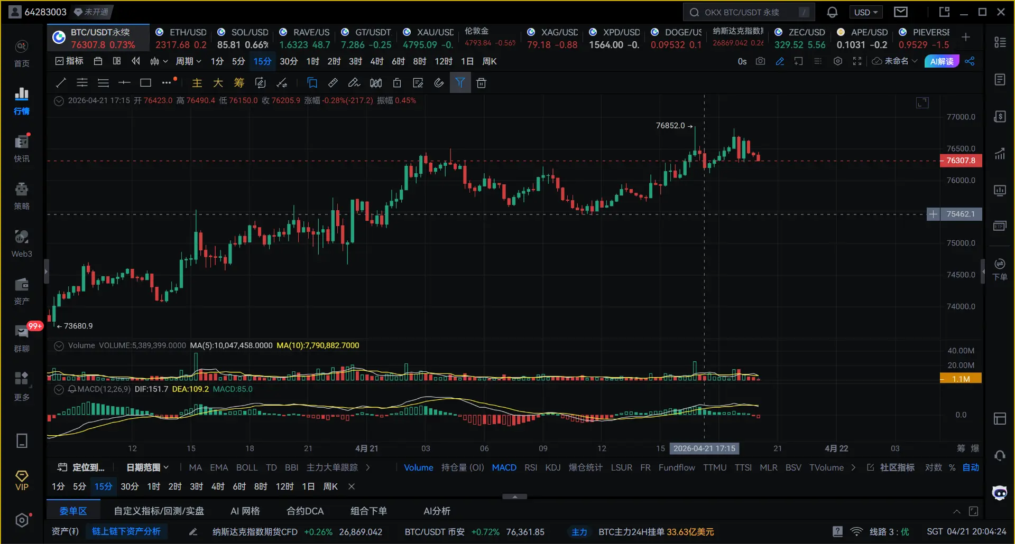Select the trend line drawing tool
This screenshot has width=1015, height=544.
[x=61, y=83]
